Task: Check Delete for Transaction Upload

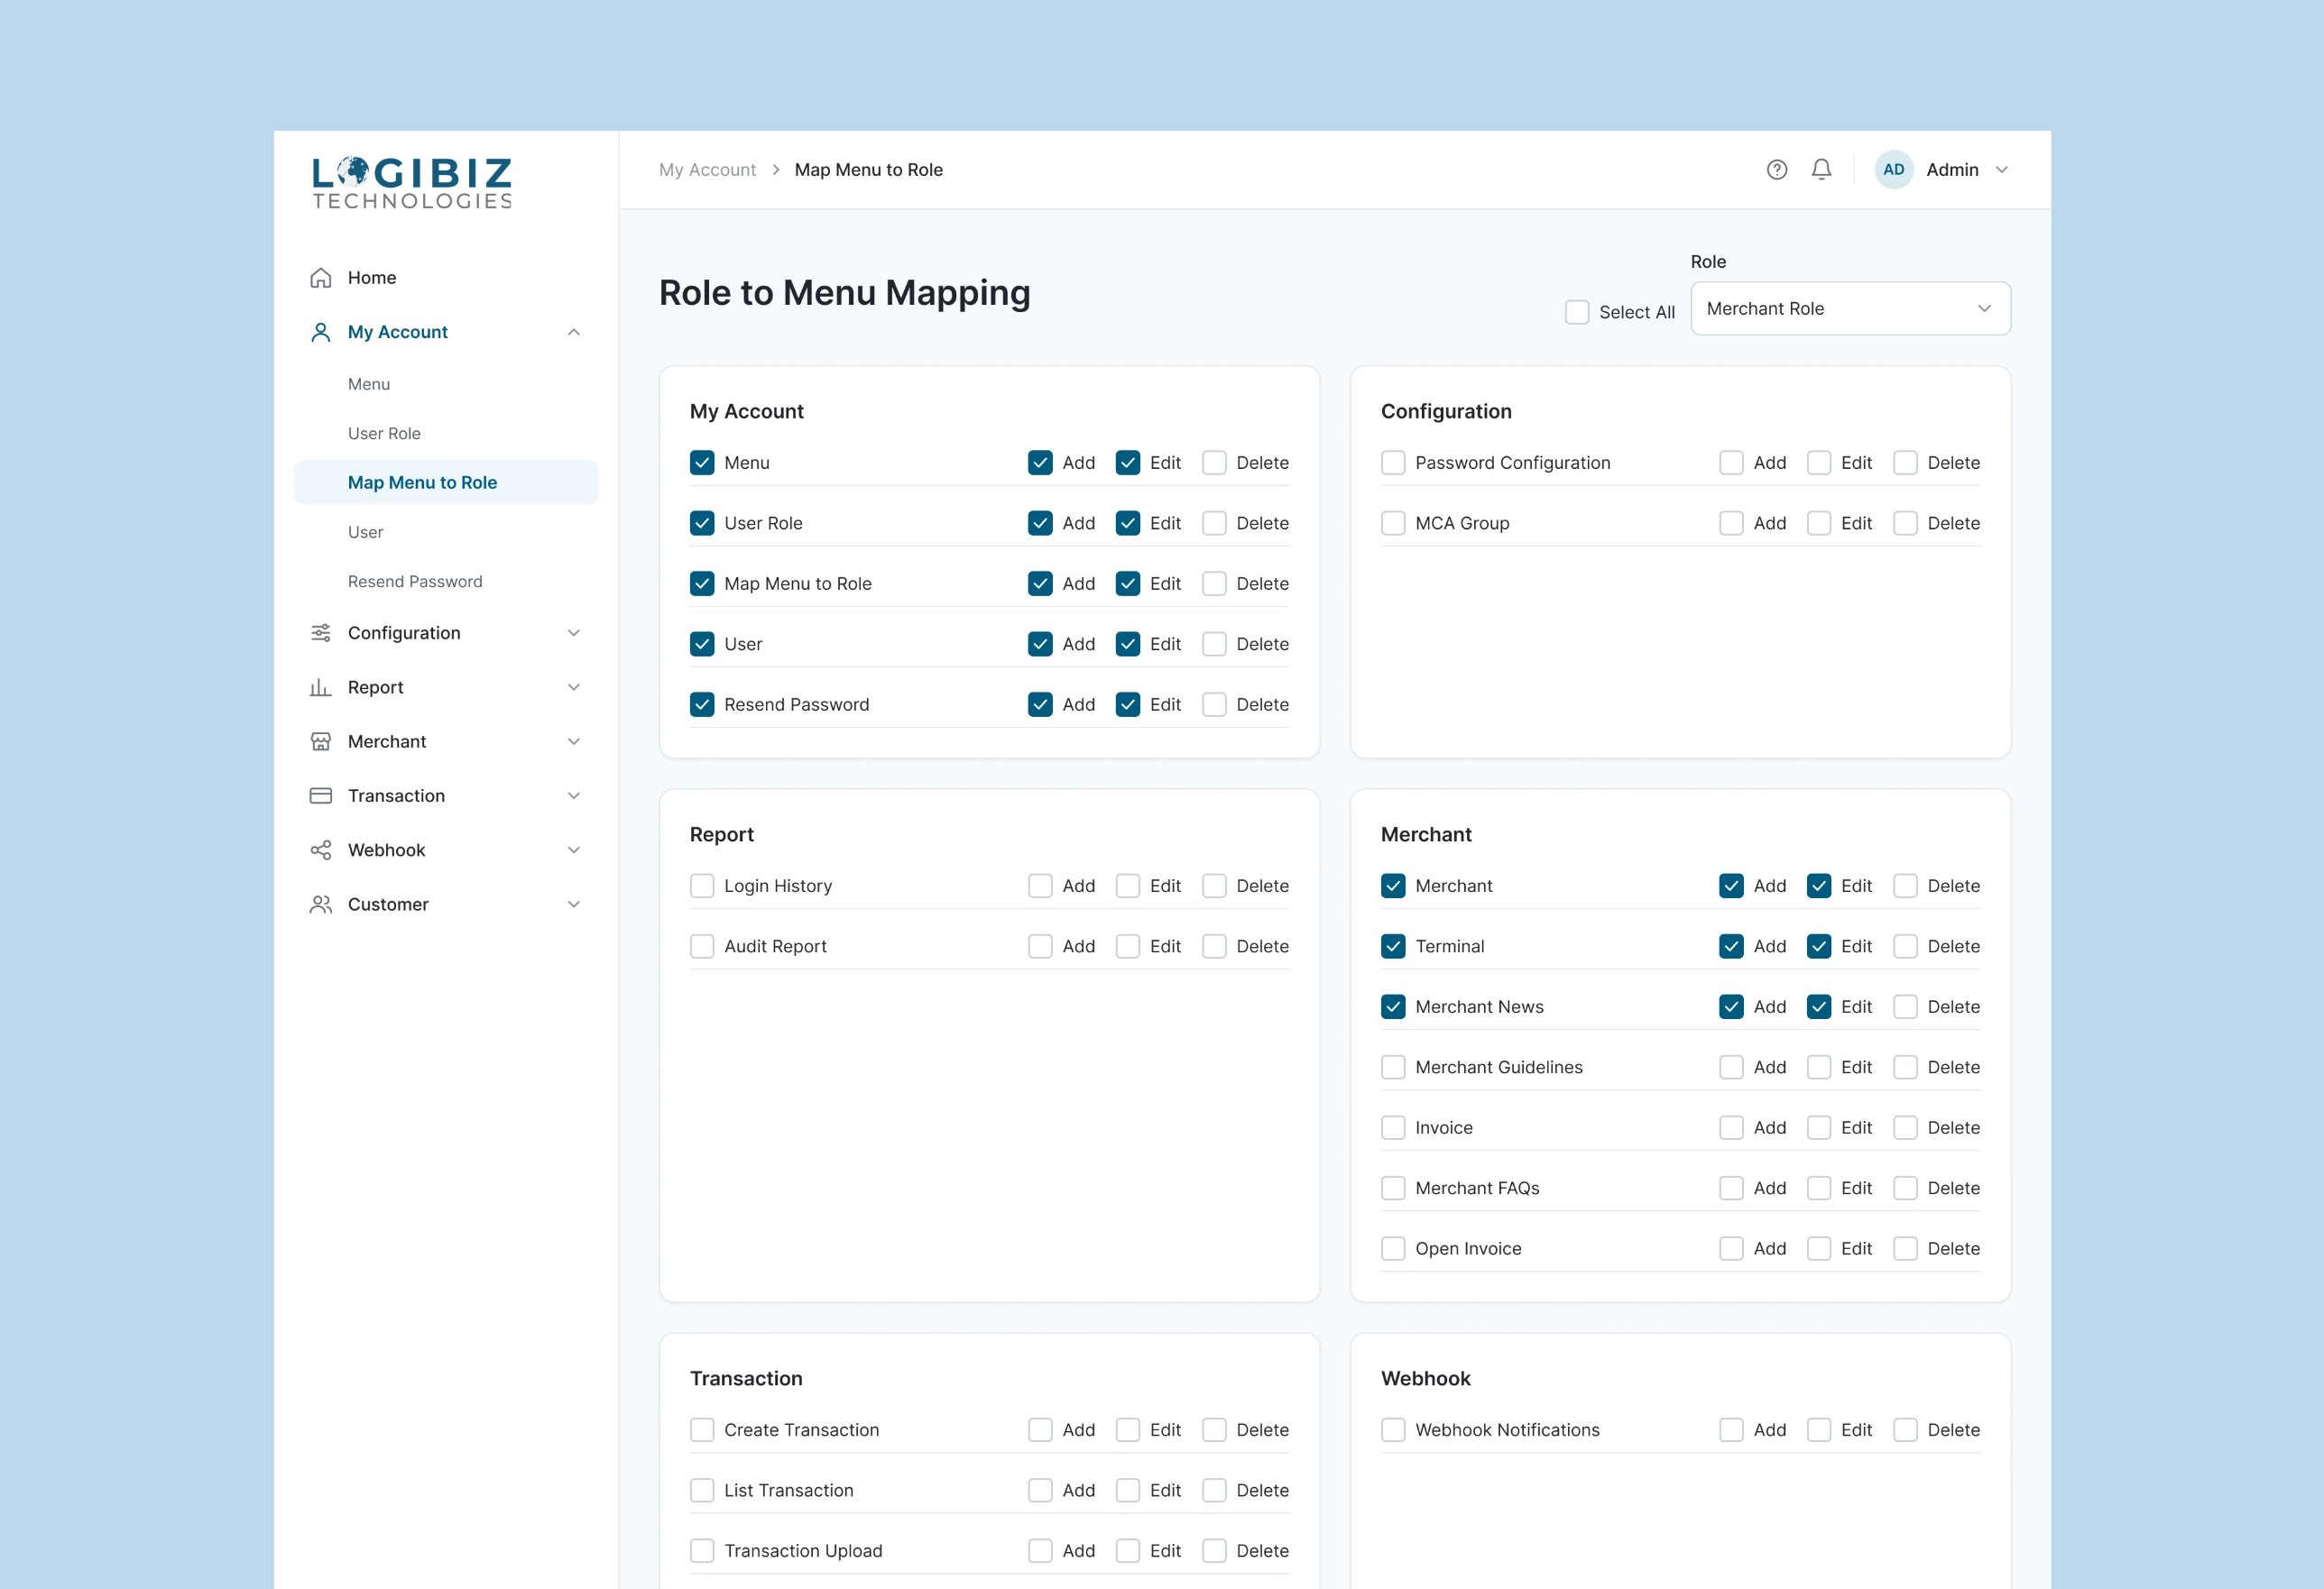Action: [1214, 1551]
